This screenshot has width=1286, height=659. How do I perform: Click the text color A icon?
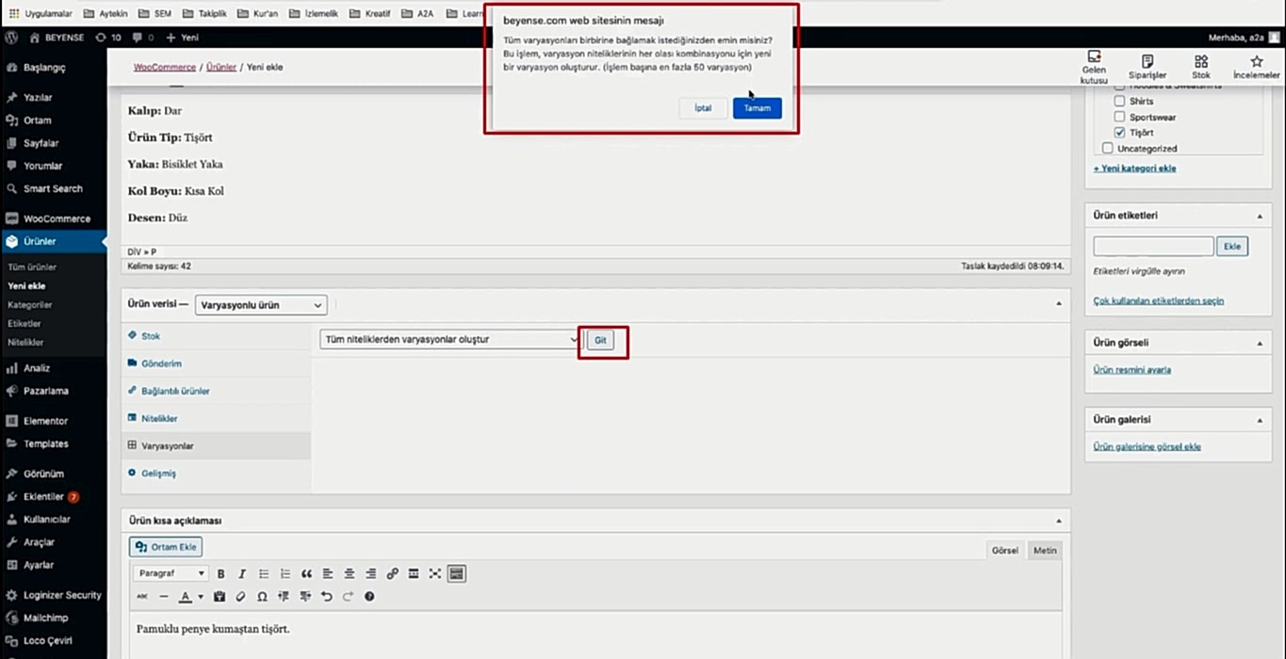[186, 596]
